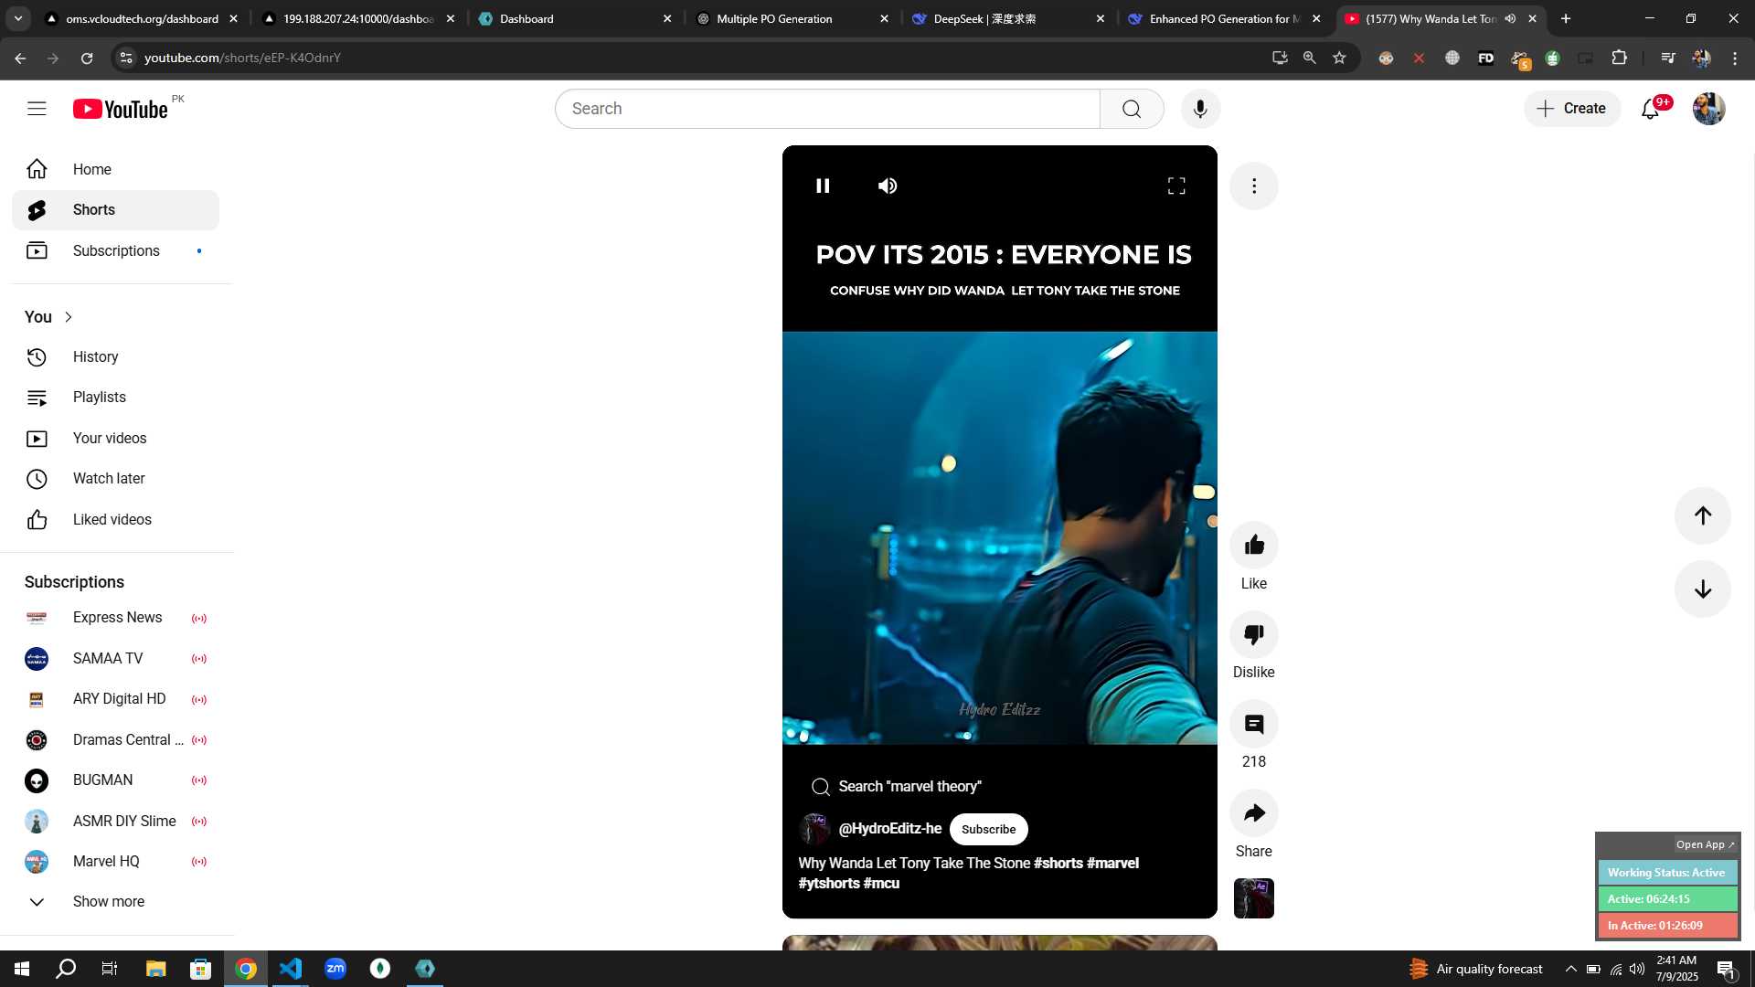Click Search "marvel theory" suggestion

(897, 787)
